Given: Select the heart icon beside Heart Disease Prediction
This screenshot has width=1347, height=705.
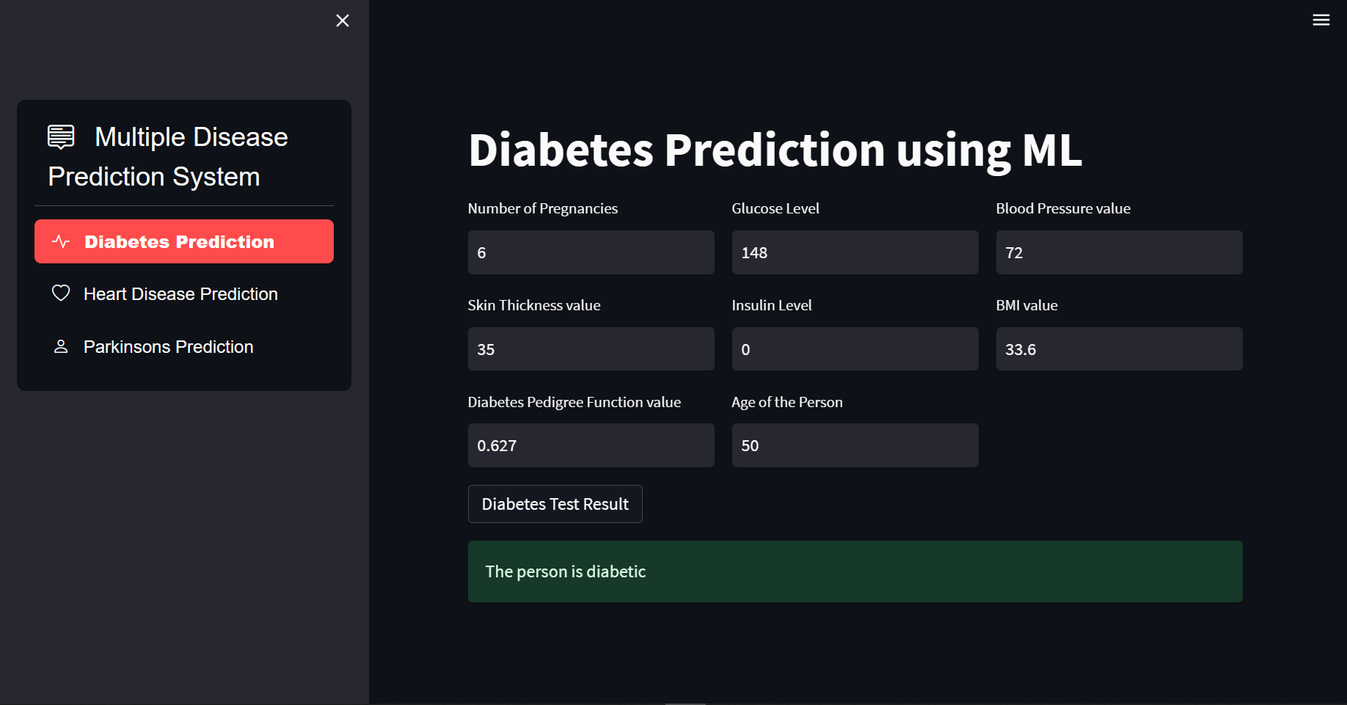Looking at the screenshot, I should click(x=60, y=293).
